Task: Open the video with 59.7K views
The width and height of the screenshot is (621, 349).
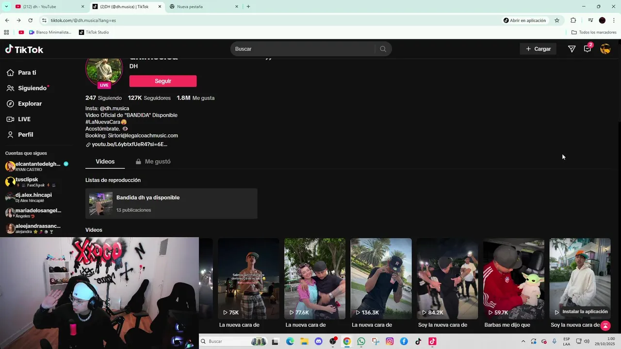Action: (514, 279)
